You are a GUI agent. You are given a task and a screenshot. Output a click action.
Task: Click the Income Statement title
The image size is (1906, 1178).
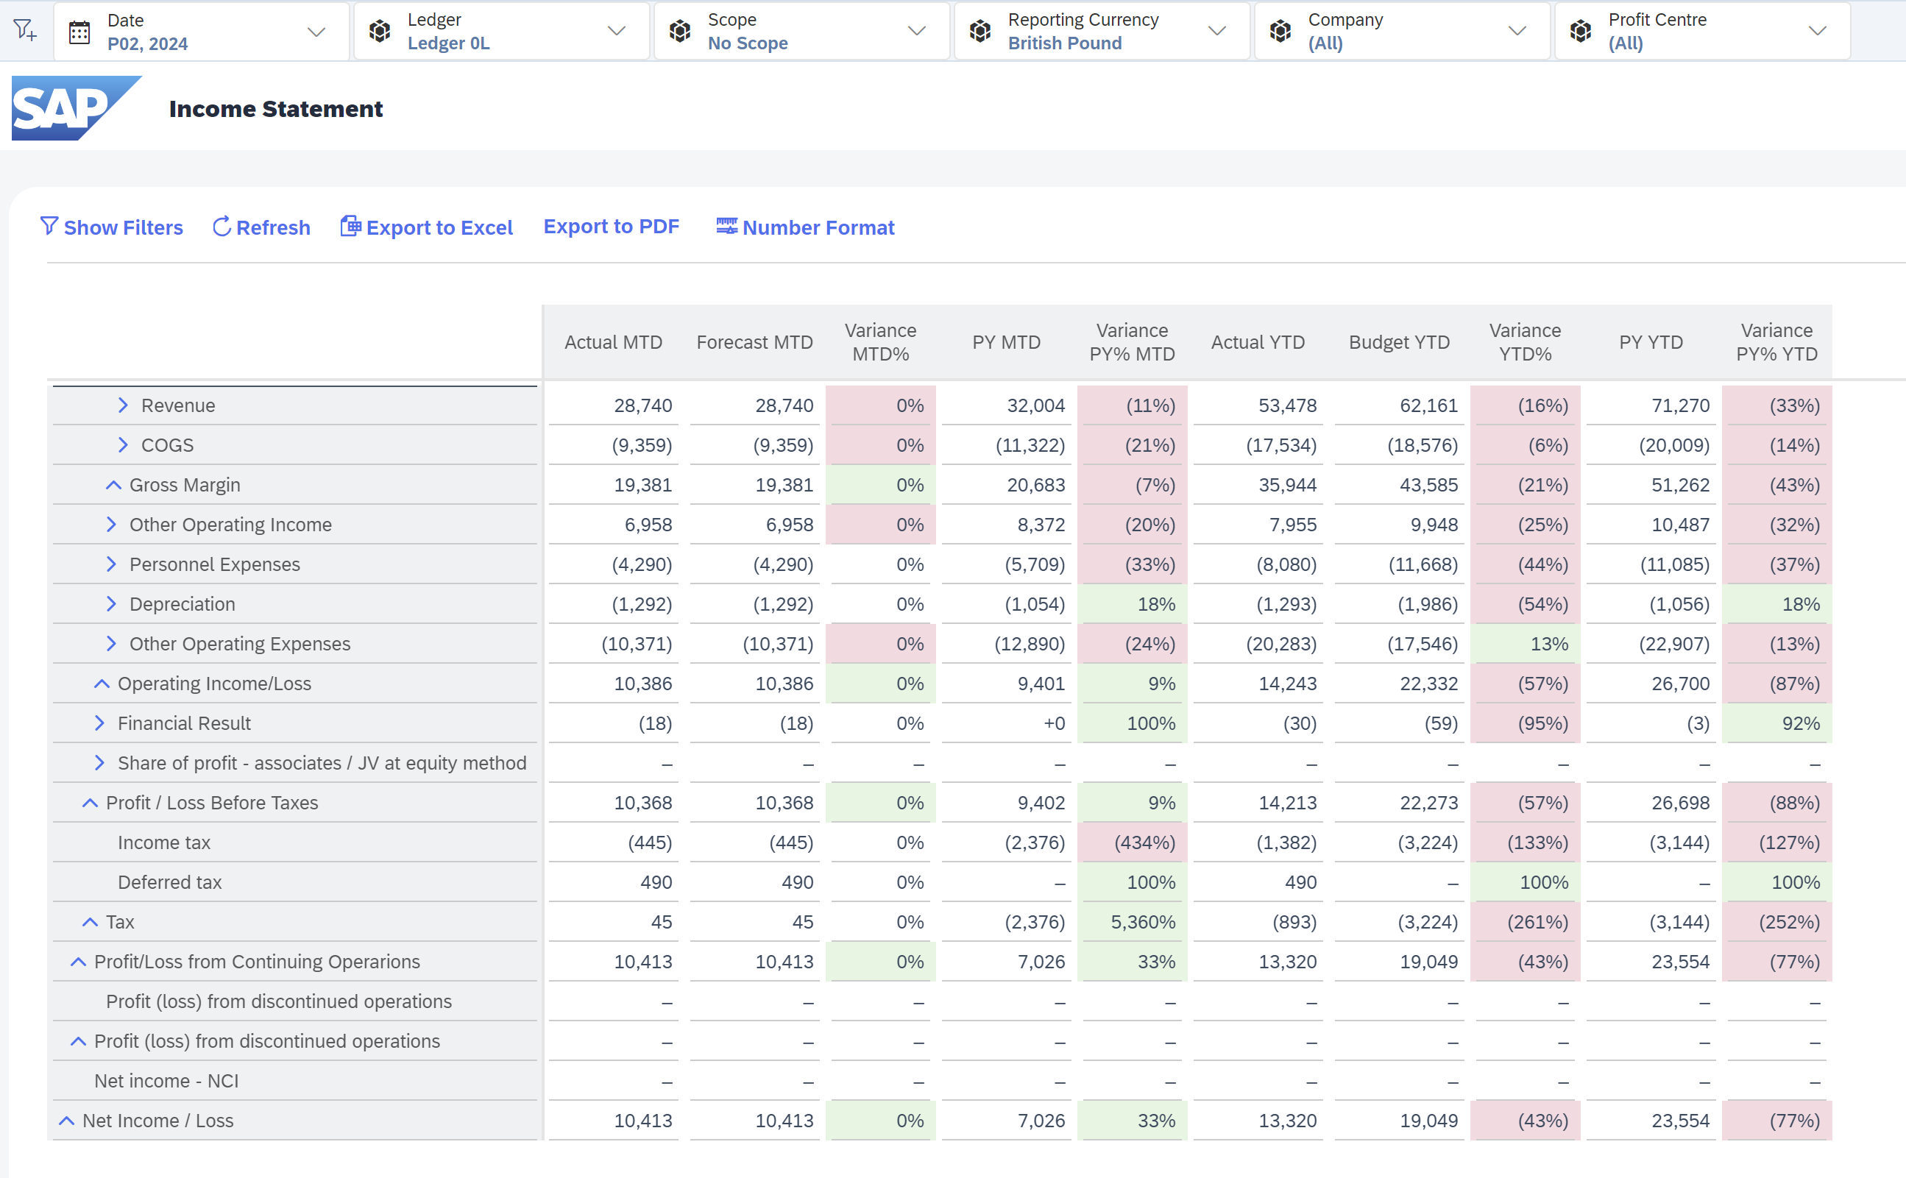point(276,108)
